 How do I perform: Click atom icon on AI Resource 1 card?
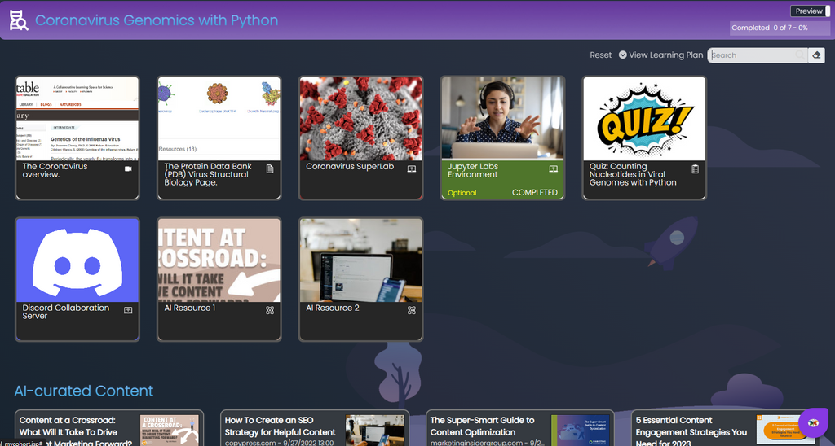click(x=270, y=310)
